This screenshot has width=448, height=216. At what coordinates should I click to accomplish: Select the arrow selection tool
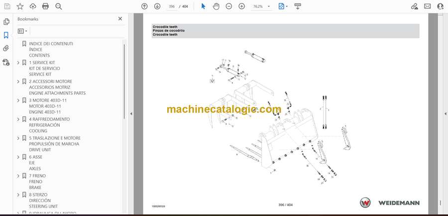pos(203,6)
